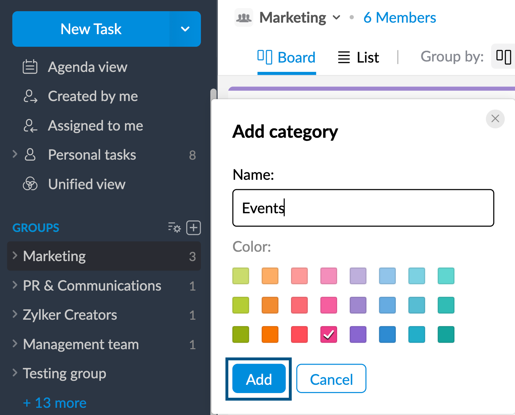Select the selected magenta checked swatch

(328, 334)
